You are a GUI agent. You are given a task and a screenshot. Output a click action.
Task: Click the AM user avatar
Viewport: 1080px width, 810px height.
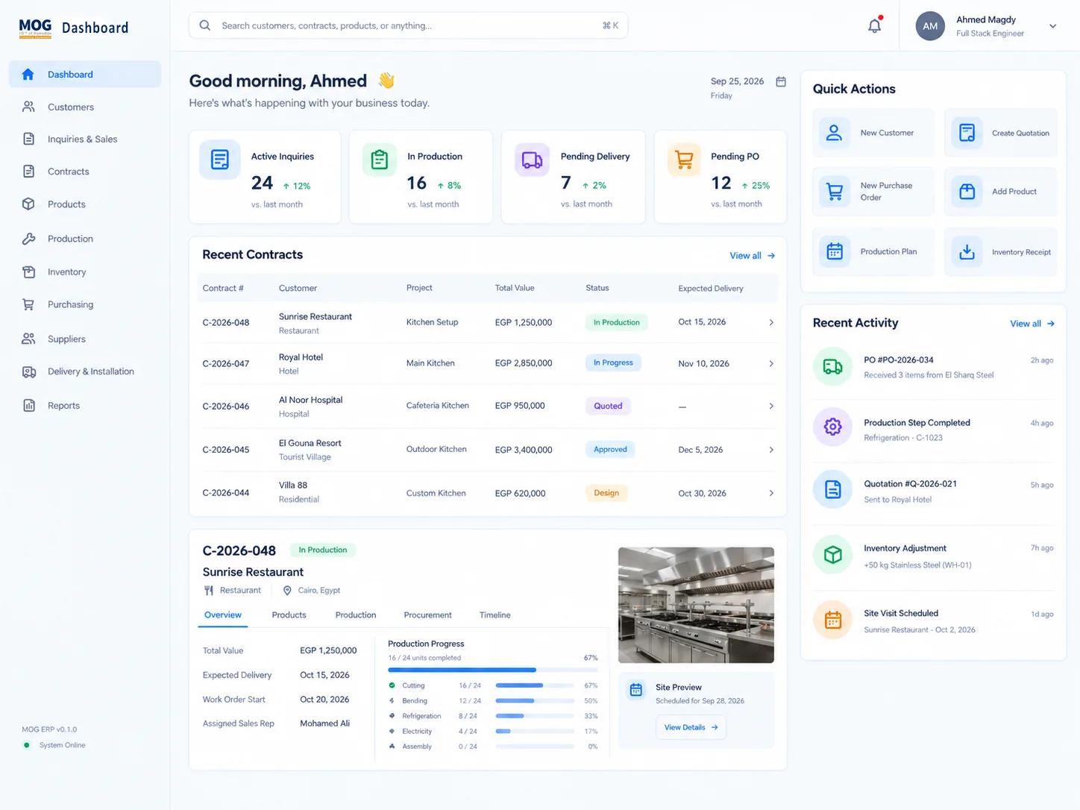pos(930,26)
